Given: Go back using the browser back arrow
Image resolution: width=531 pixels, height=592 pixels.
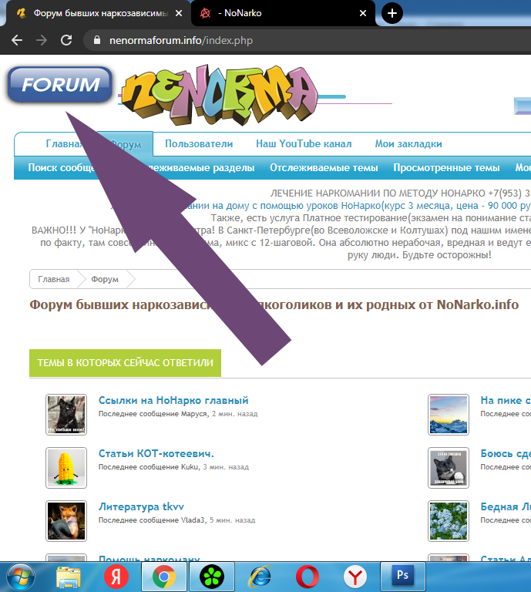Looking at the screenshot, I should pos(17,40).
